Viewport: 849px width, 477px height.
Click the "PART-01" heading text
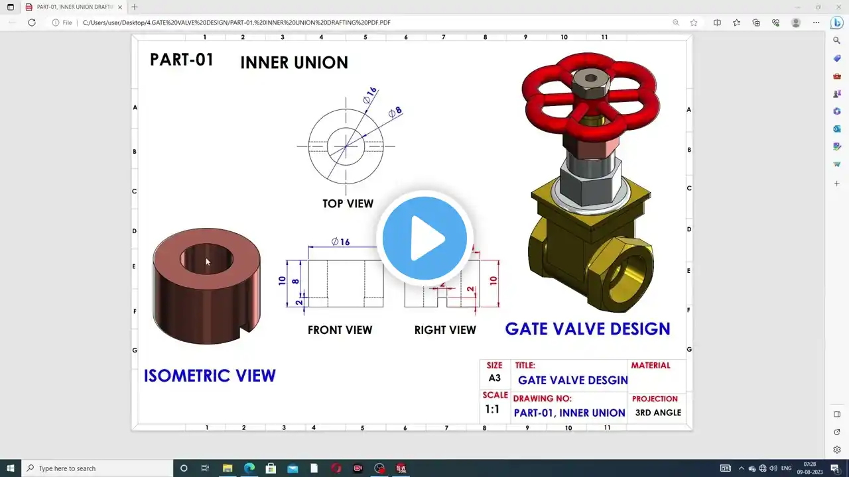(x=182, y=59)
